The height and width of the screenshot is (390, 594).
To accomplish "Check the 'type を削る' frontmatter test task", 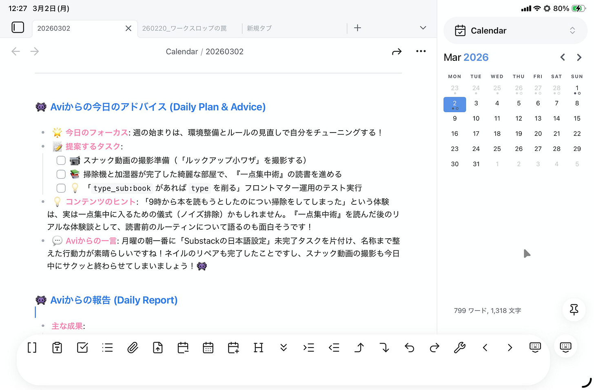I will pos(61,188).
